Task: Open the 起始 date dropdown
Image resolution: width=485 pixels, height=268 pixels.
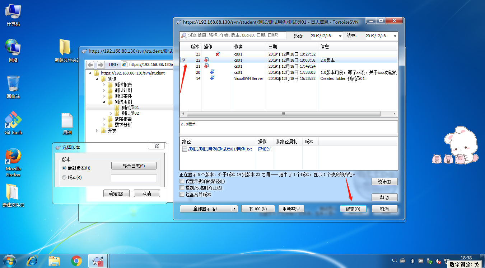Action: (340, 36)
